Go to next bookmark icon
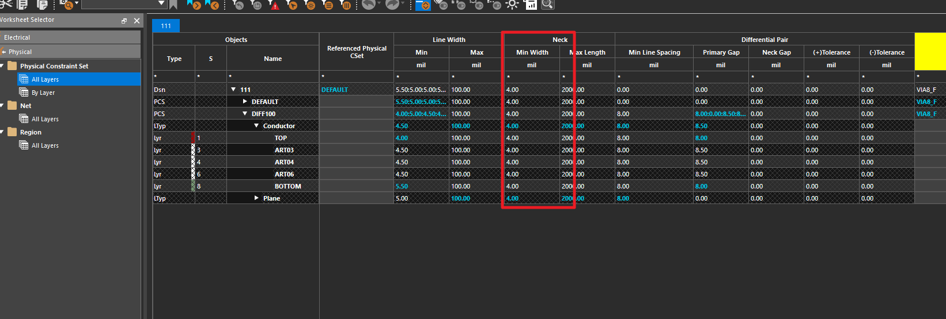Viewport: 946px width, 319px height. [194, 5]
